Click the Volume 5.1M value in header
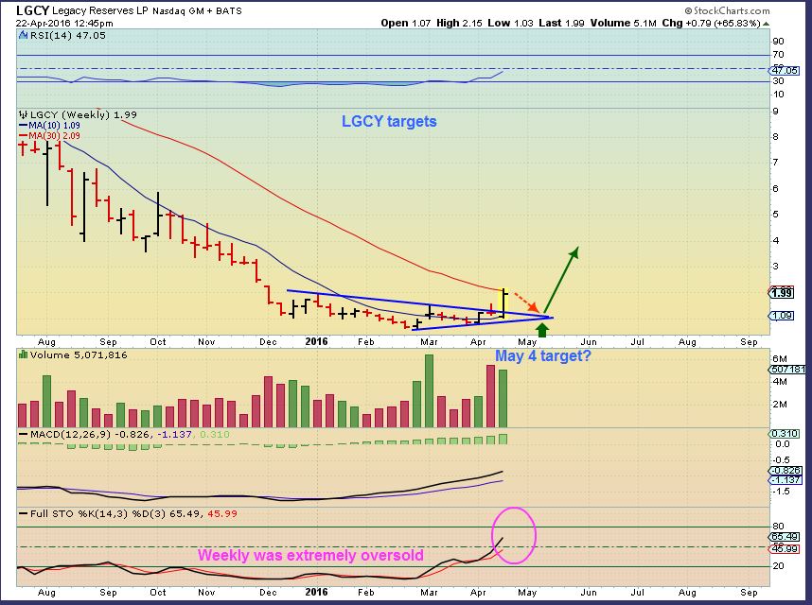Image resolution: width=812 pixels, height=605 pixels. pyautogui.click(x=624, y=24)
